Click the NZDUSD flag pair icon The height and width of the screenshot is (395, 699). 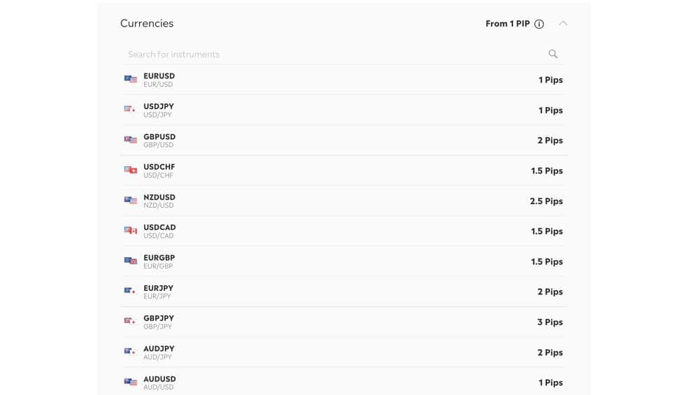coord(131,201)
